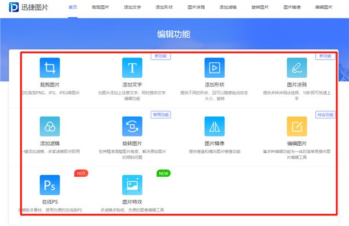
Task: Open 添加滤镜 in the top navigation
Action: 228,8
